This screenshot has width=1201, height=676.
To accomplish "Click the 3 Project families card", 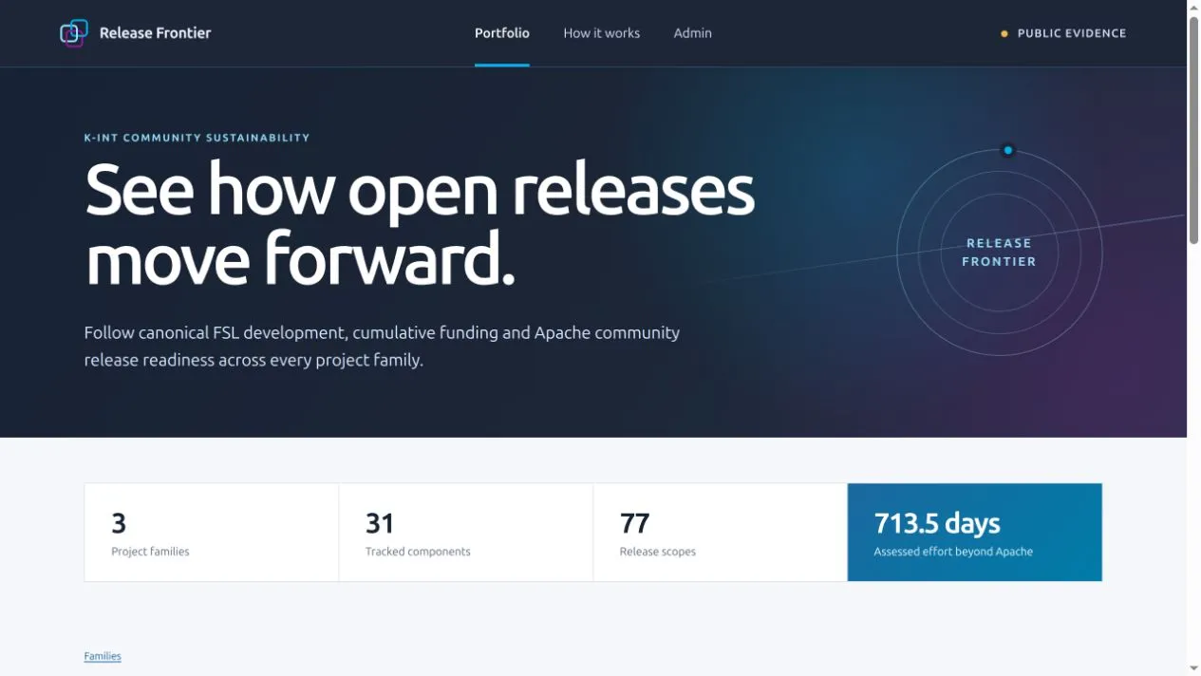I will pyautogui.click(x=212, y=533).
